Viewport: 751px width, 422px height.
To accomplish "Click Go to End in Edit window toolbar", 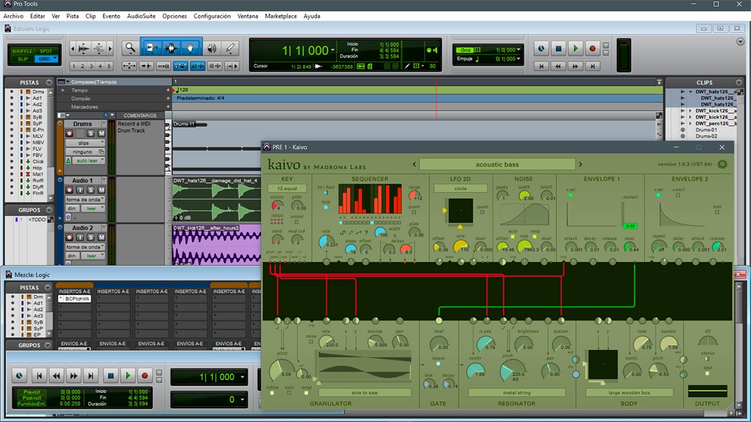I will [592, 66].
